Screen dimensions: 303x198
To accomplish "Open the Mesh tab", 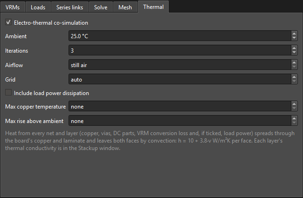I will point(125,7).
